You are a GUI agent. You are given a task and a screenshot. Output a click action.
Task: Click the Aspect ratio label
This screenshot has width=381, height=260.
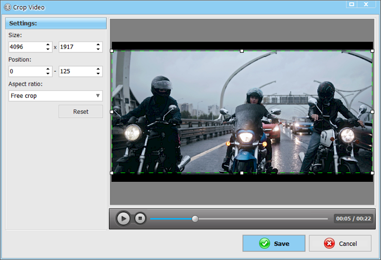(25, 84)
